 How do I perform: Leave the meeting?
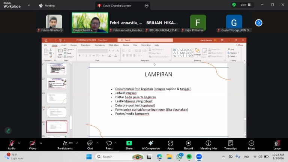[277, 145]
